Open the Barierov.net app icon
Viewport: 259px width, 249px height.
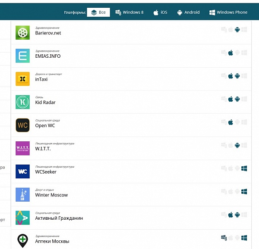[x=22, y=33]
